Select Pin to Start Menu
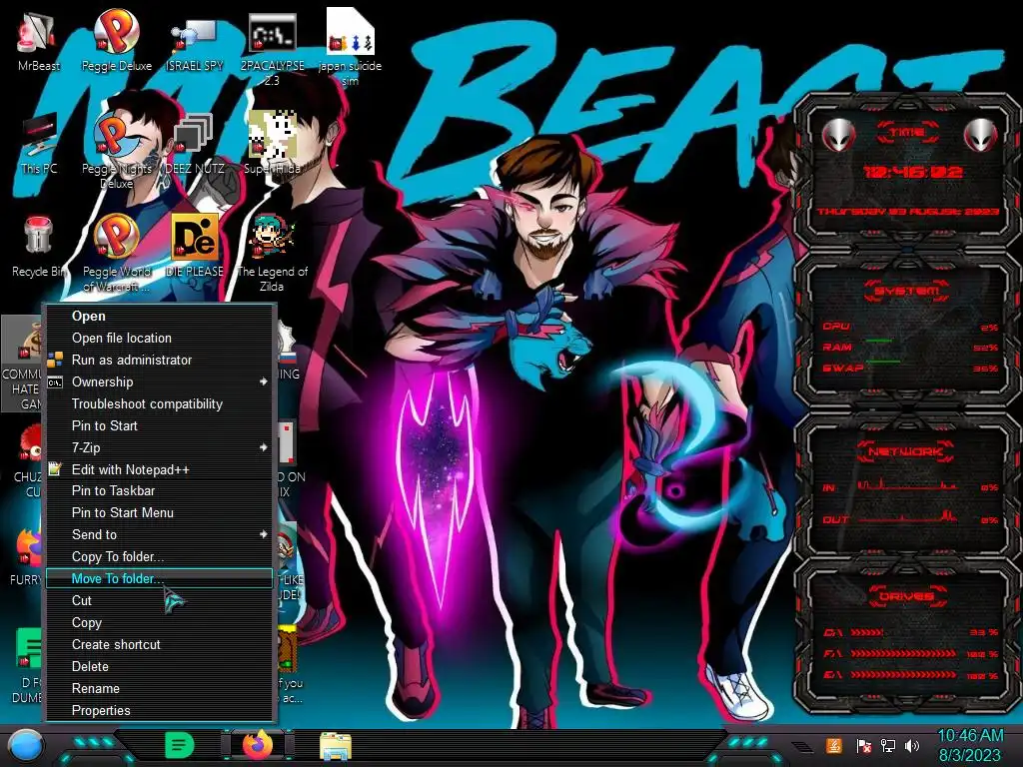The width and height of the screenshot is (1023, 767). pyautogui.click(x=159, y=512)
